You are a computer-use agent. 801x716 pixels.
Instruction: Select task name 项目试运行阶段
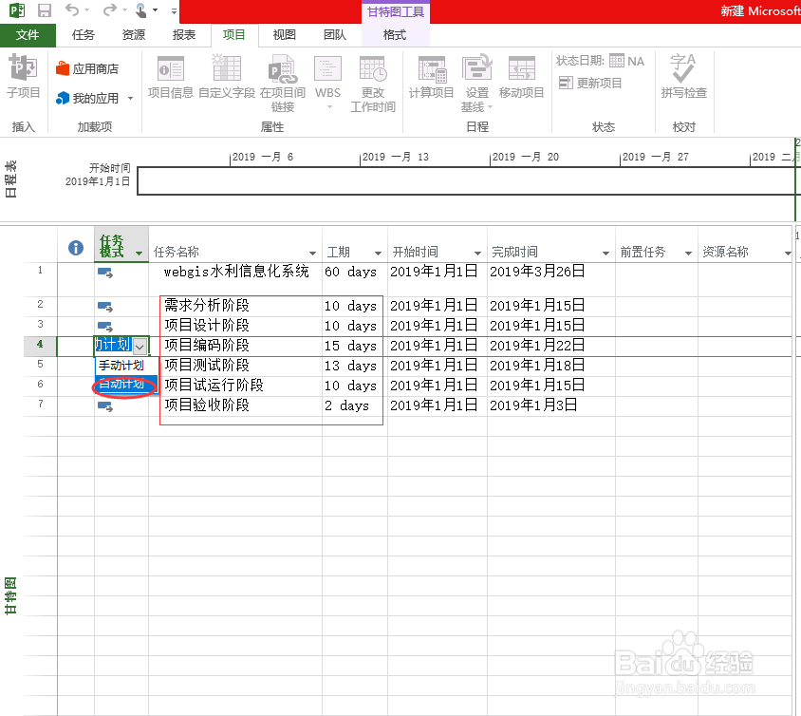pos(214,386)
